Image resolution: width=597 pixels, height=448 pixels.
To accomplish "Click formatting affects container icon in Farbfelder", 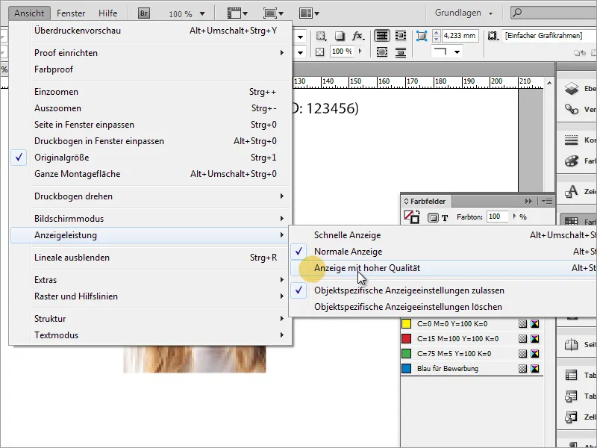I will point(433,217).
